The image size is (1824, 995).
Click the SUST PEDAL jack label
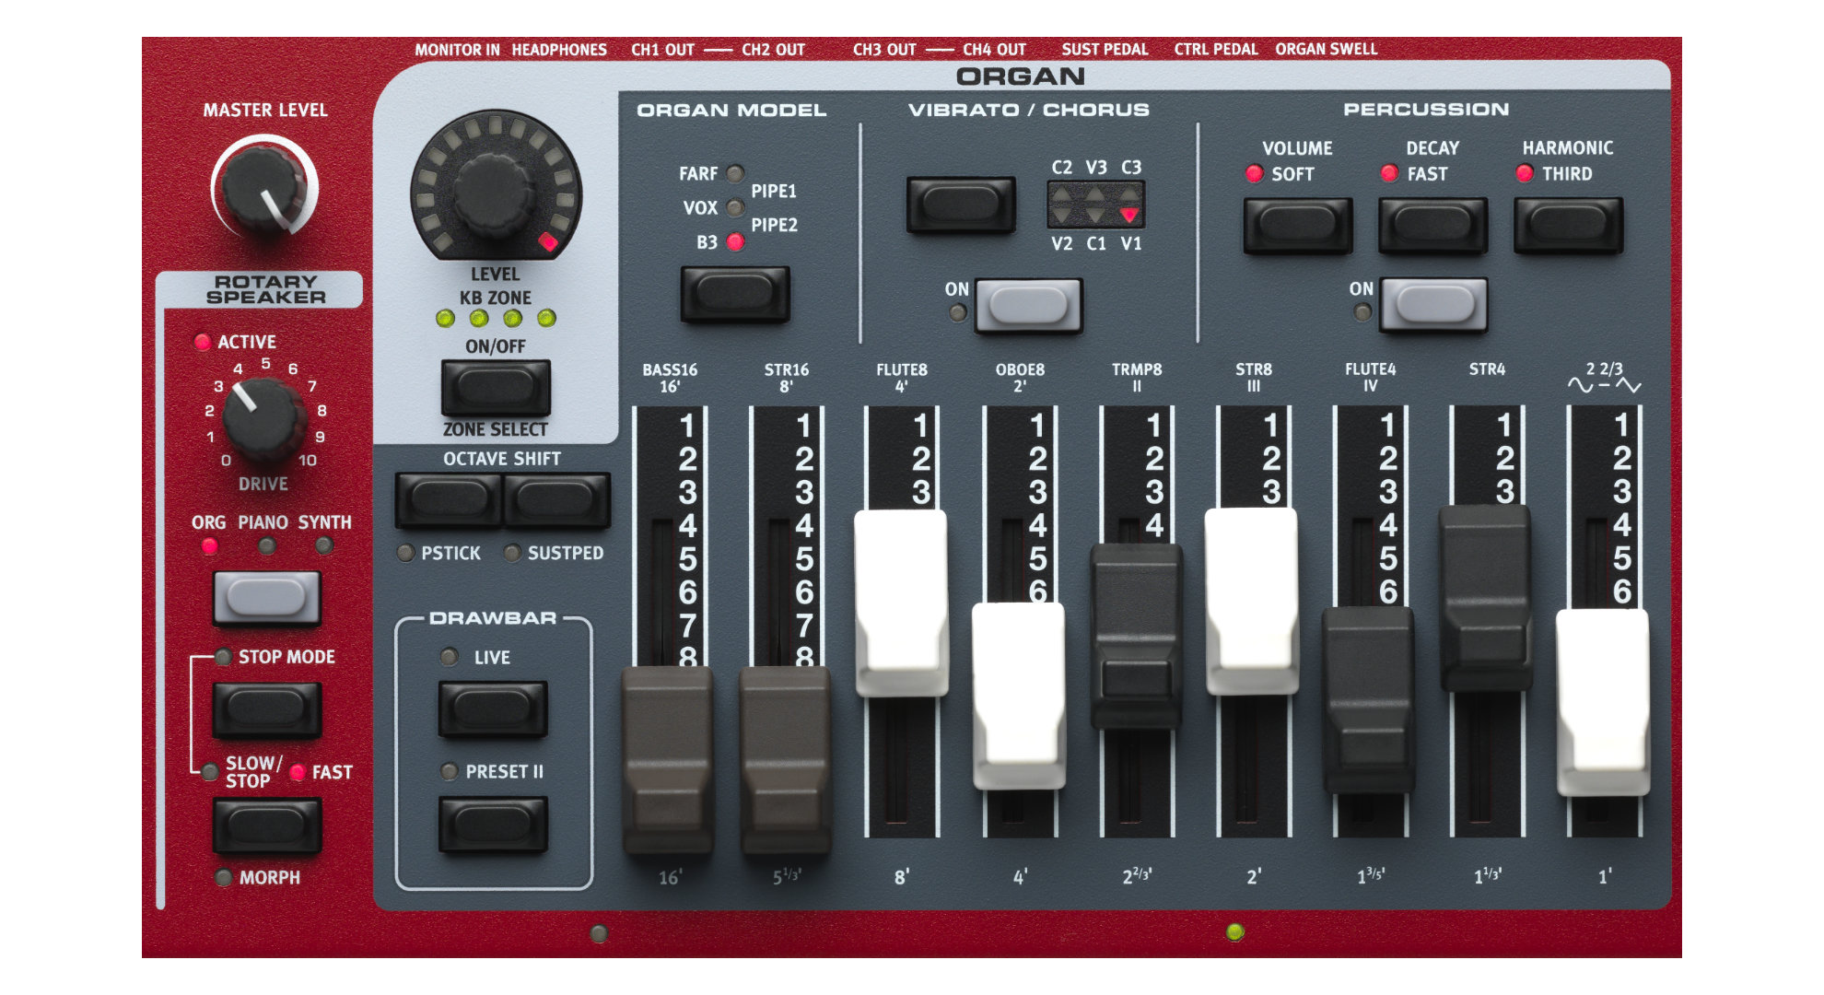(1105, 50)
